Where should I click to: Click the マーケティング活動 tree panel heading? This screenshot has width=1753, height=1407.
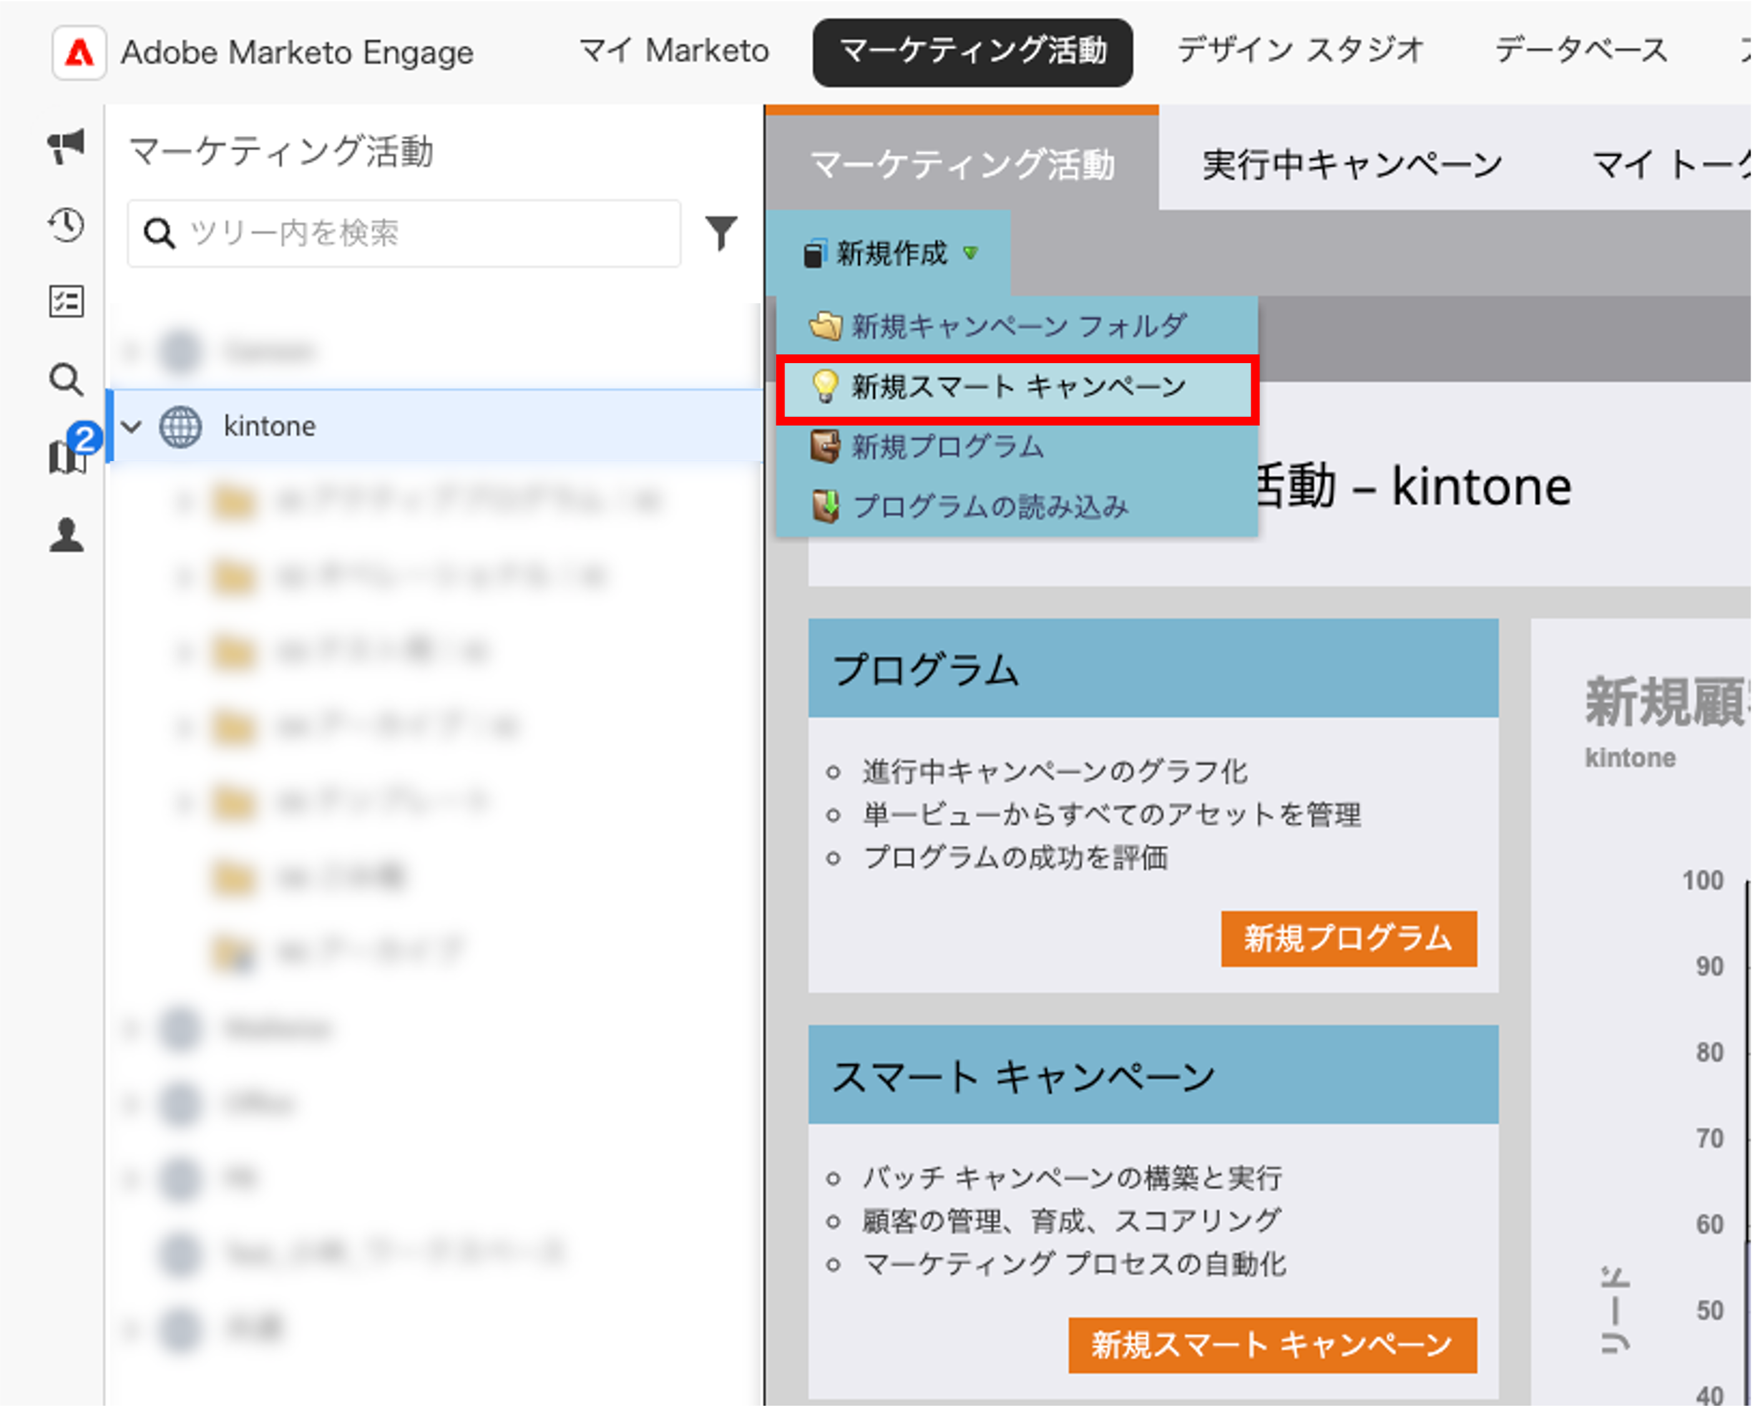(281, 151)
